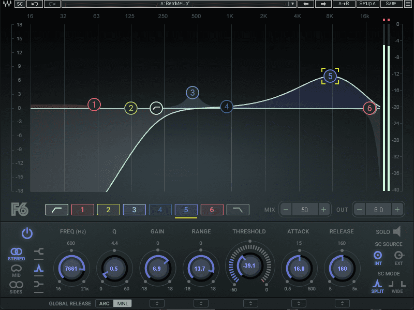Select band 6 tab
414x310 pixels.
[x=212, y=210]
